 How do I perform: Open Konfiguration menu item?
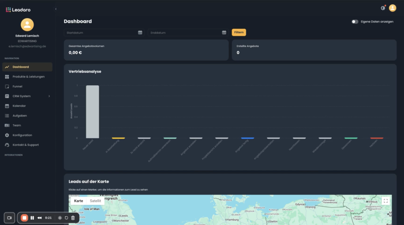click(x=27, y=135)
